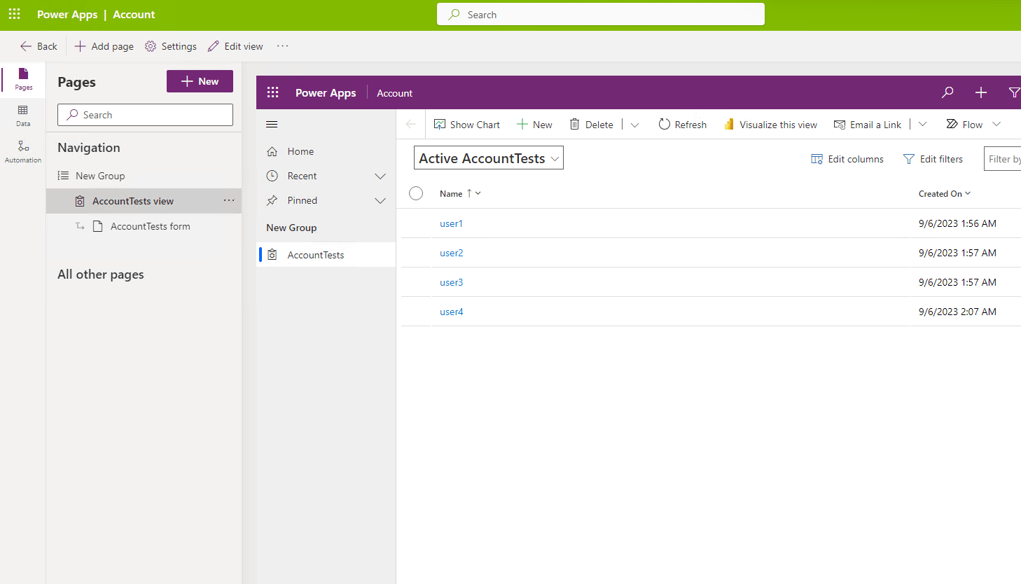The height and width of the screenshot is (584, 1021).
Task: Expand the Flow dropdown chevron
Action: 996,125
